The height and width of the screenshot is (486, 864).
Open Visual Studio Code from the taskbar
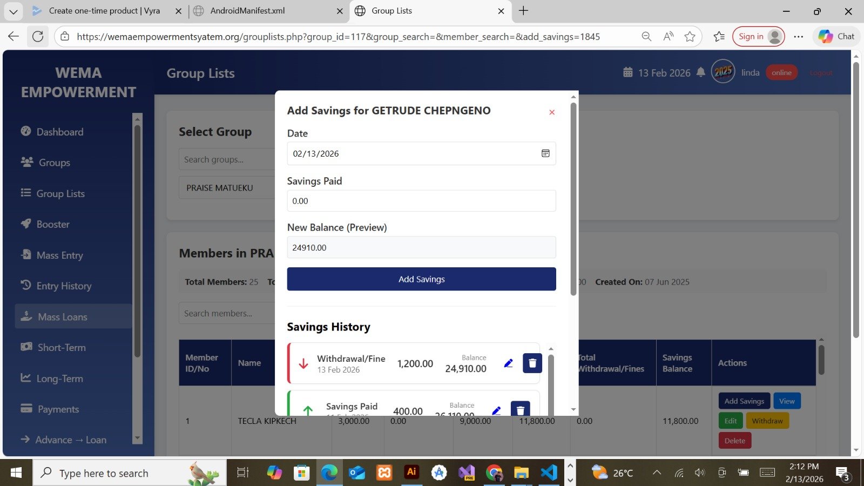pos(549,472)
